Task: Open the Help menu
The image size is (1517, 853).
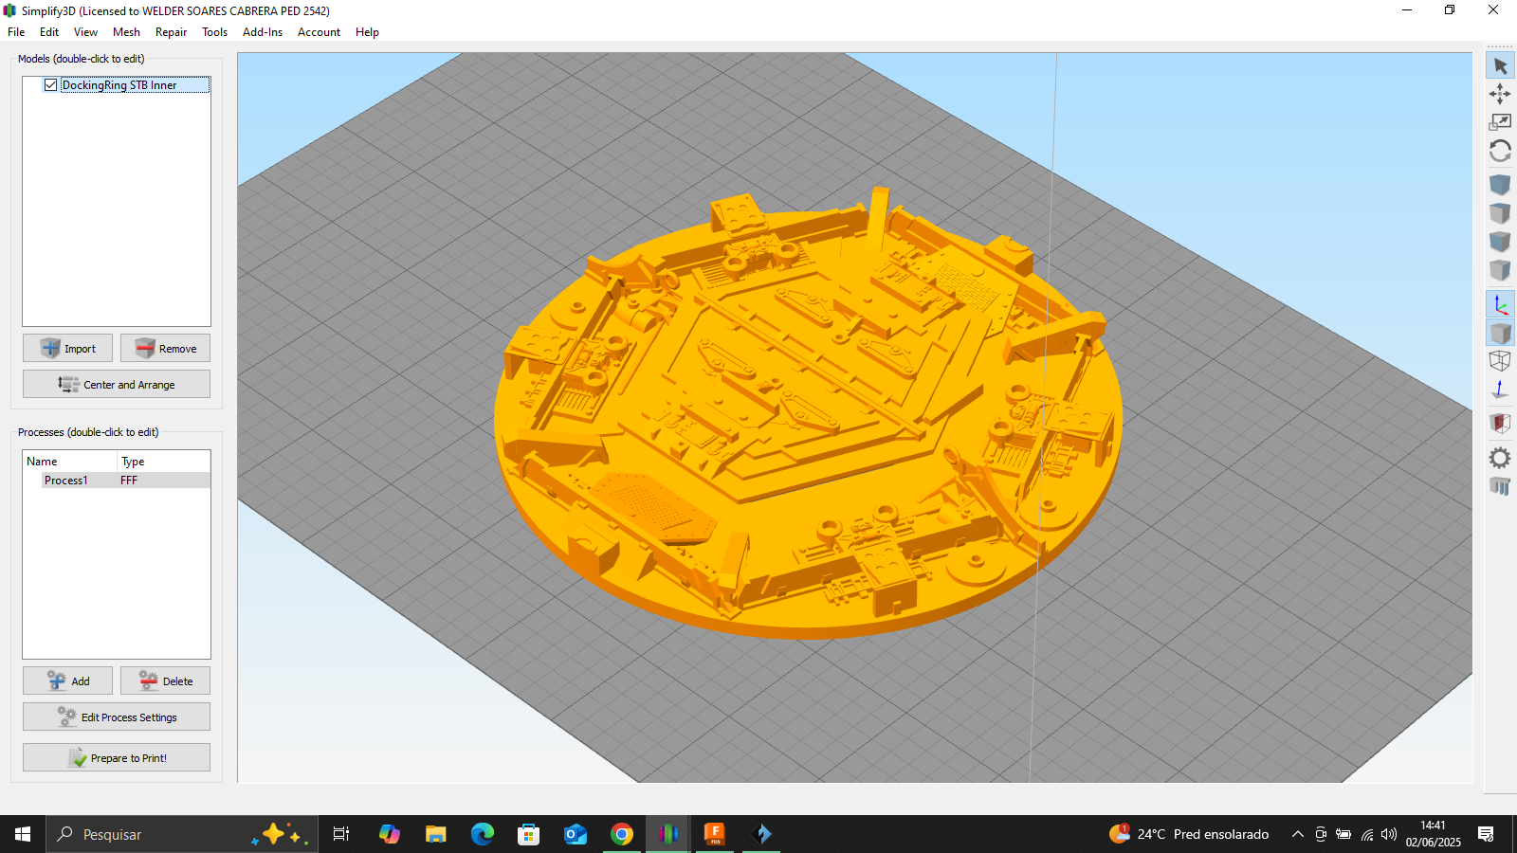Action: 367,31
